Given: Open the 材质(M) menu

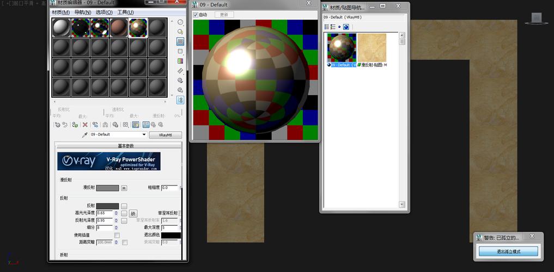Looking at the screenshot, I should tap(61, 13).
